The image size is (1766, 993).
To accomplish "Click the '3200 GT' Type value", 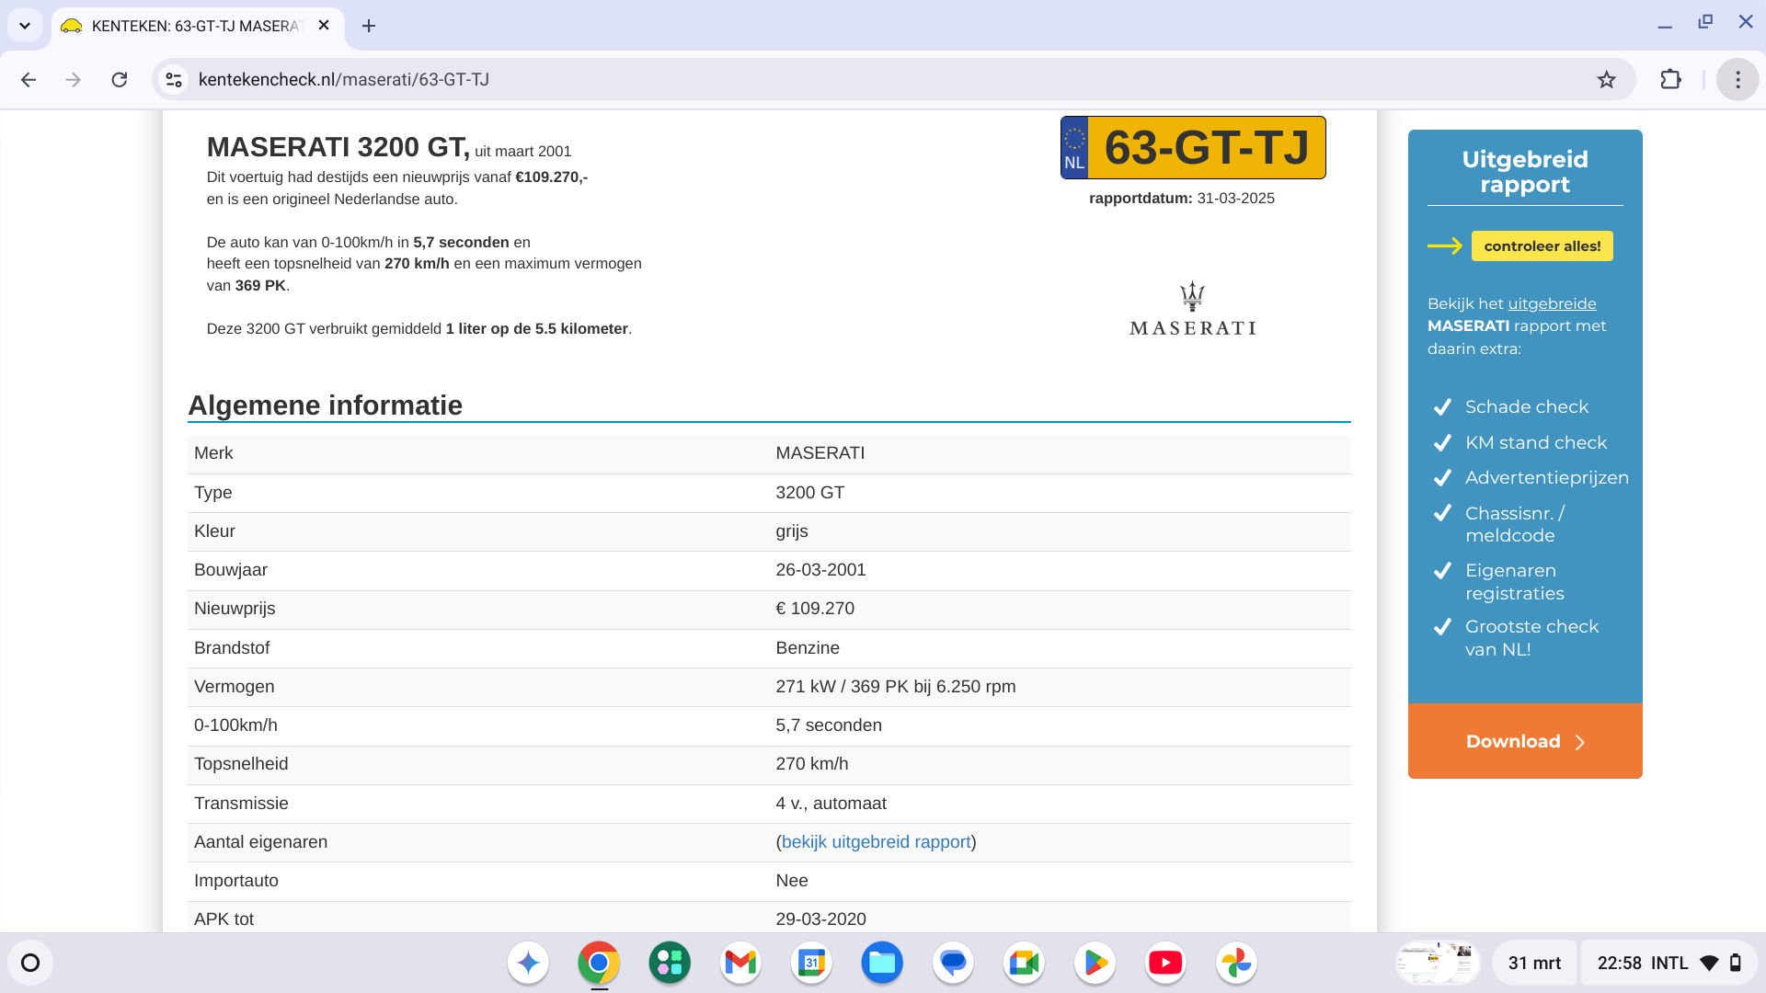I will (x=809, y=493).
